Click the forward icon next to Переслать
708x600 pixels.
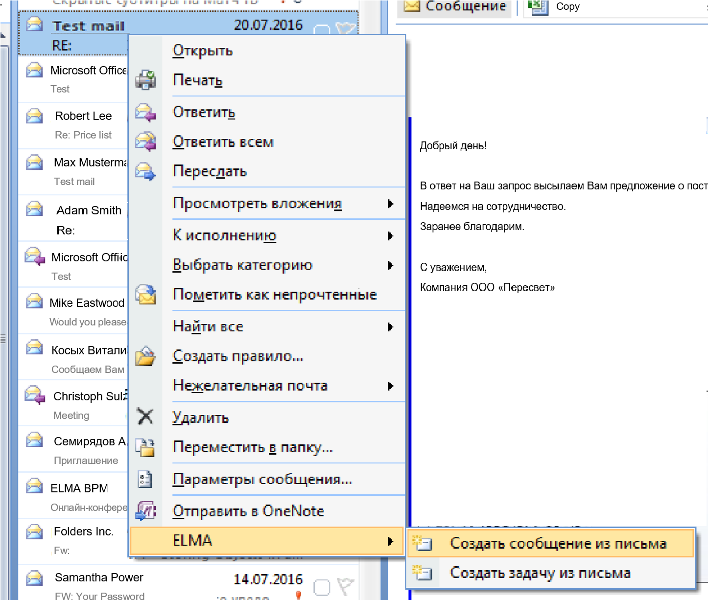[x=145, y=171]
